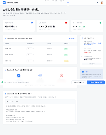Viewport: 106px width, 135px height.
Task: Insert a link in the terms editor
Action: click(17, 102)
